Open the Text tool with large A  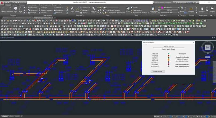pos(72,9)
